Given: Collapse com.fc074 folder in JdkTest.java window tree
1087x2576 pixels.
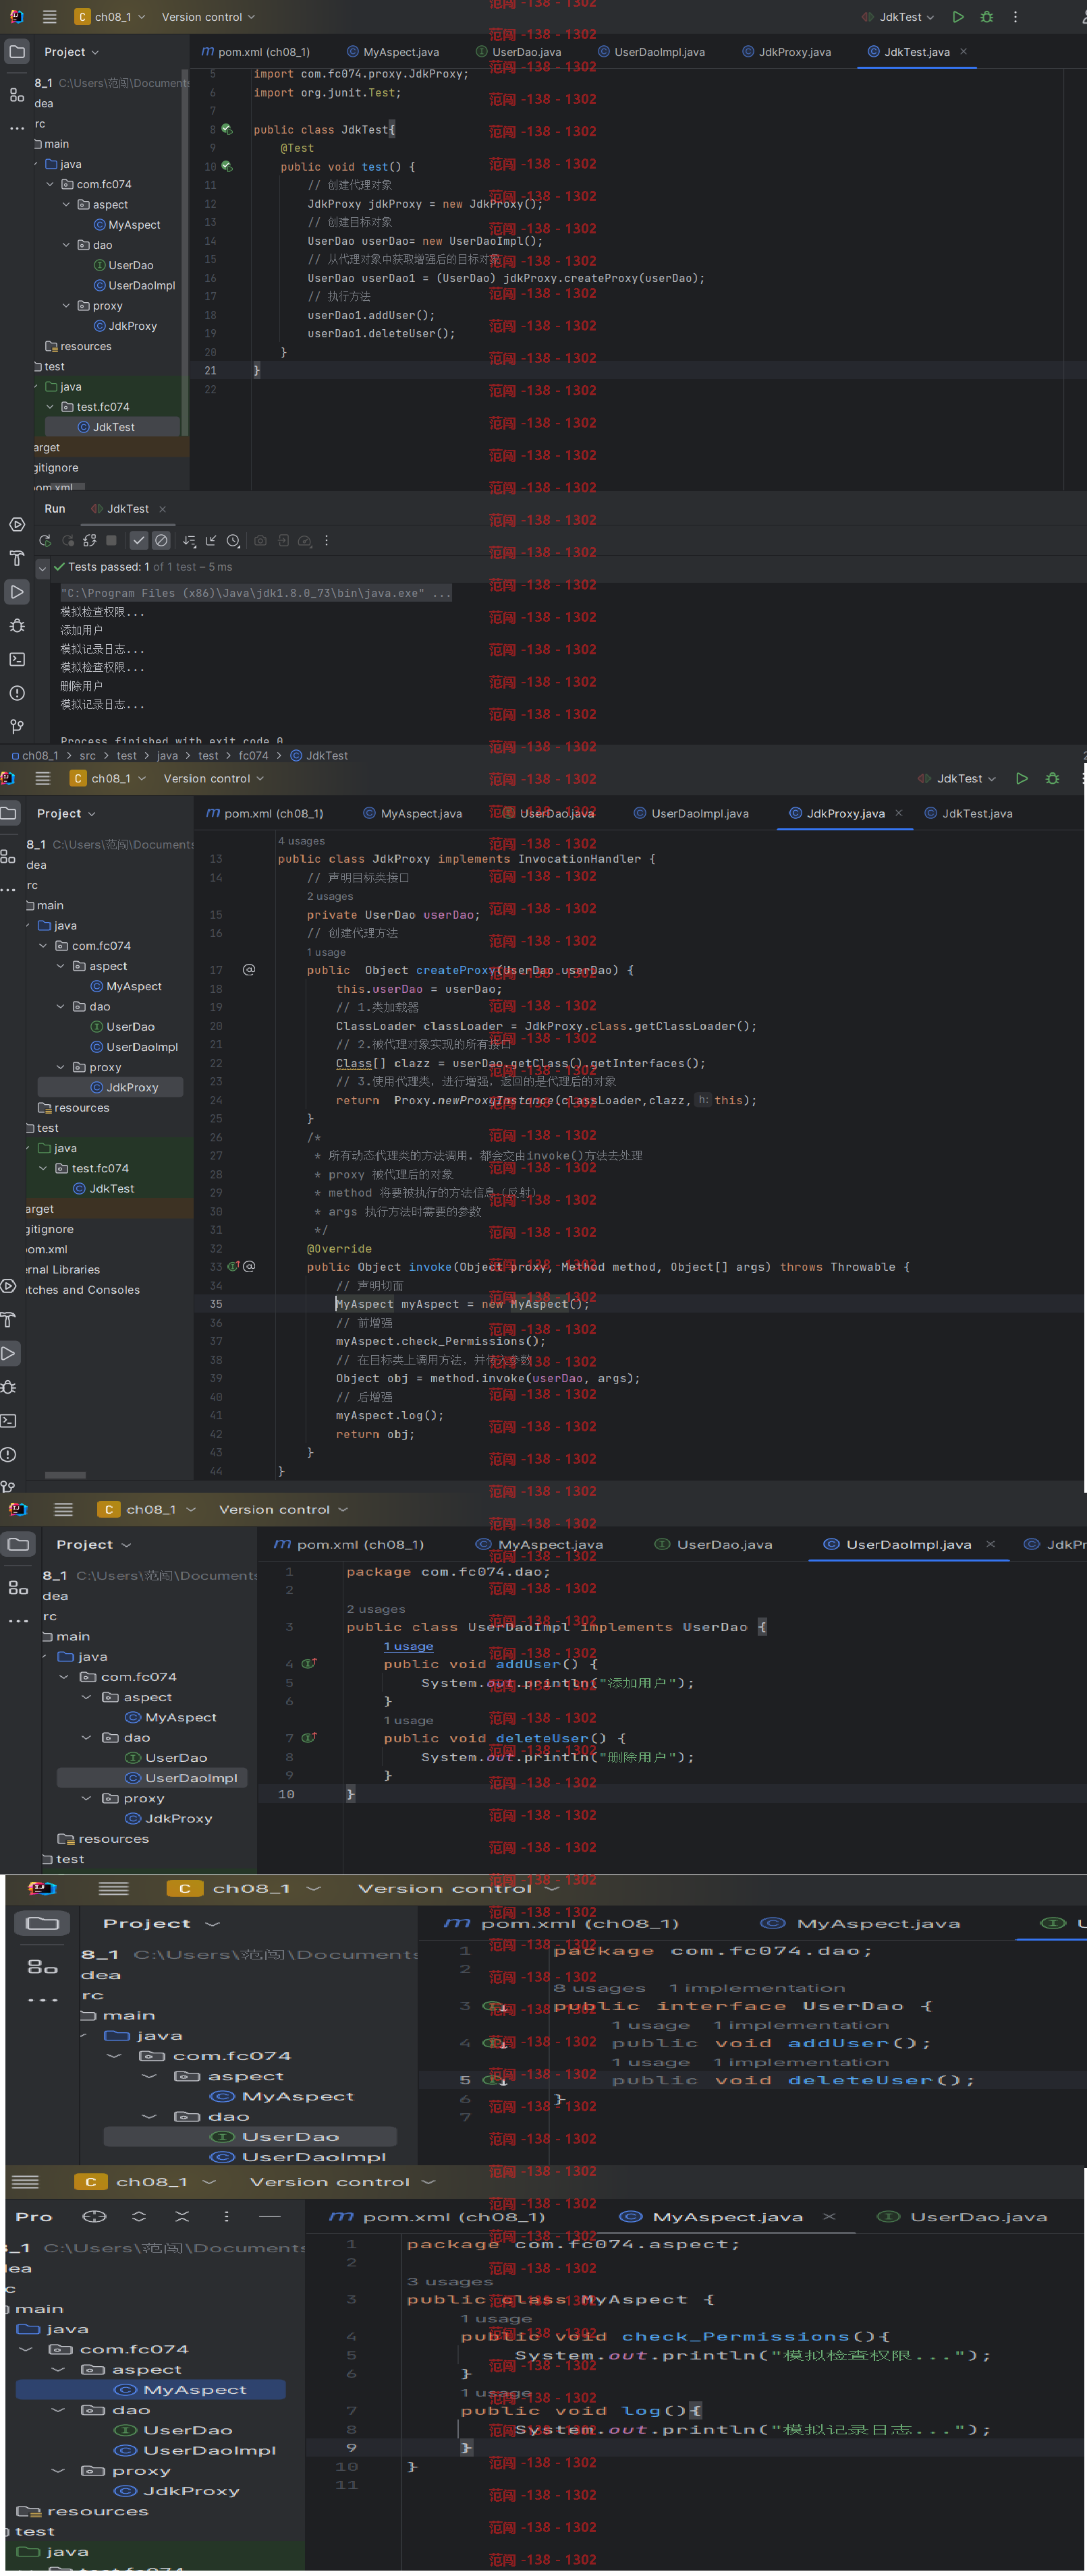Looking at the screenshot, I should pyautogui.click(x=51, y=185).
